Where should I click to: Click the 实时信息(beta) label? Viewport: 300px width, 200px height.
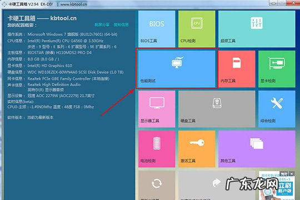[x=21, y=102]
